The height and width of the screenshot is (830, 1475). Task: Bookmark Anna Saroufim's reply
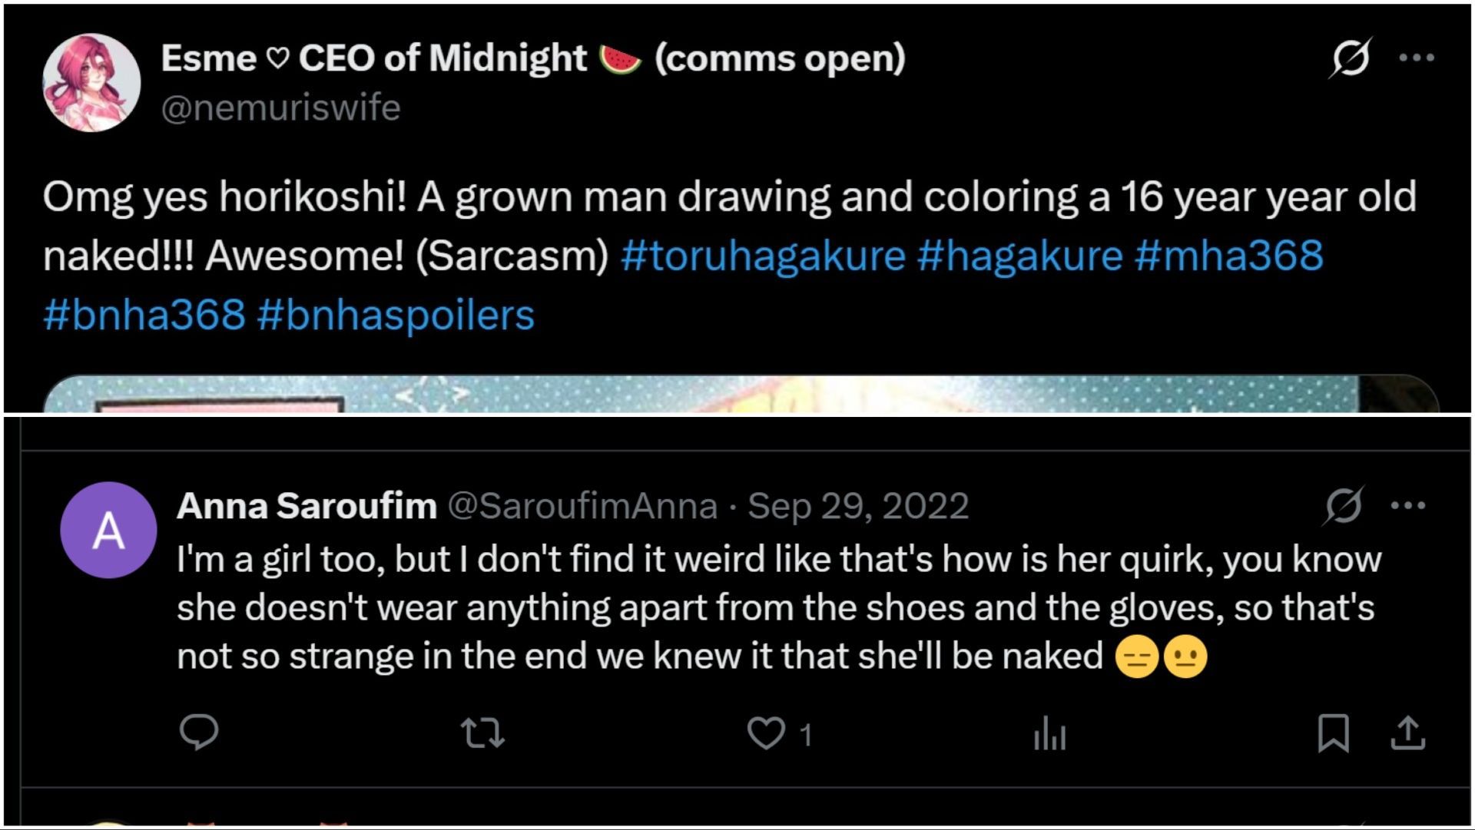point(1333,733)
